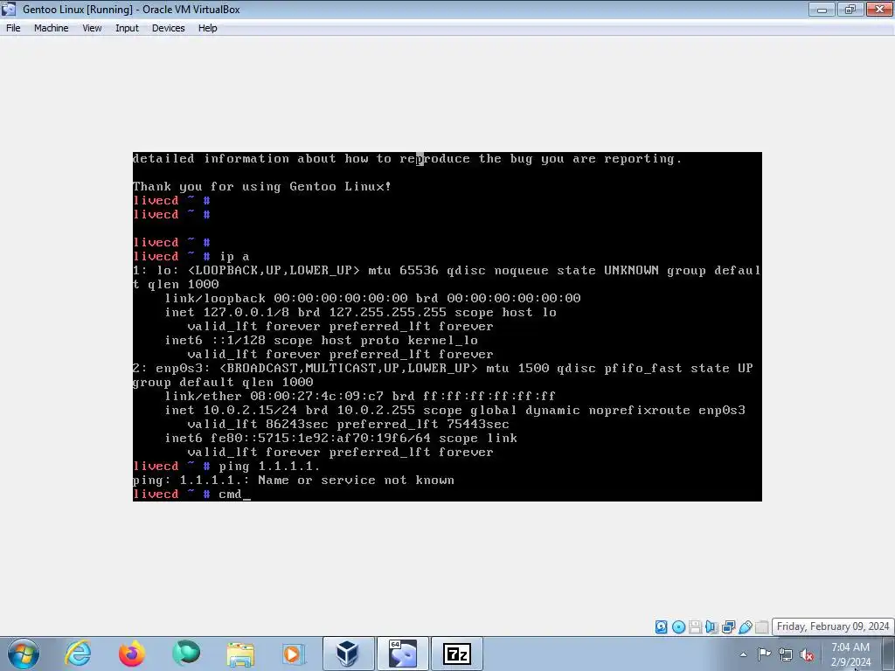Click the 'link/ether 08:00:27:4c:09:c7' line

pos(359,396)
